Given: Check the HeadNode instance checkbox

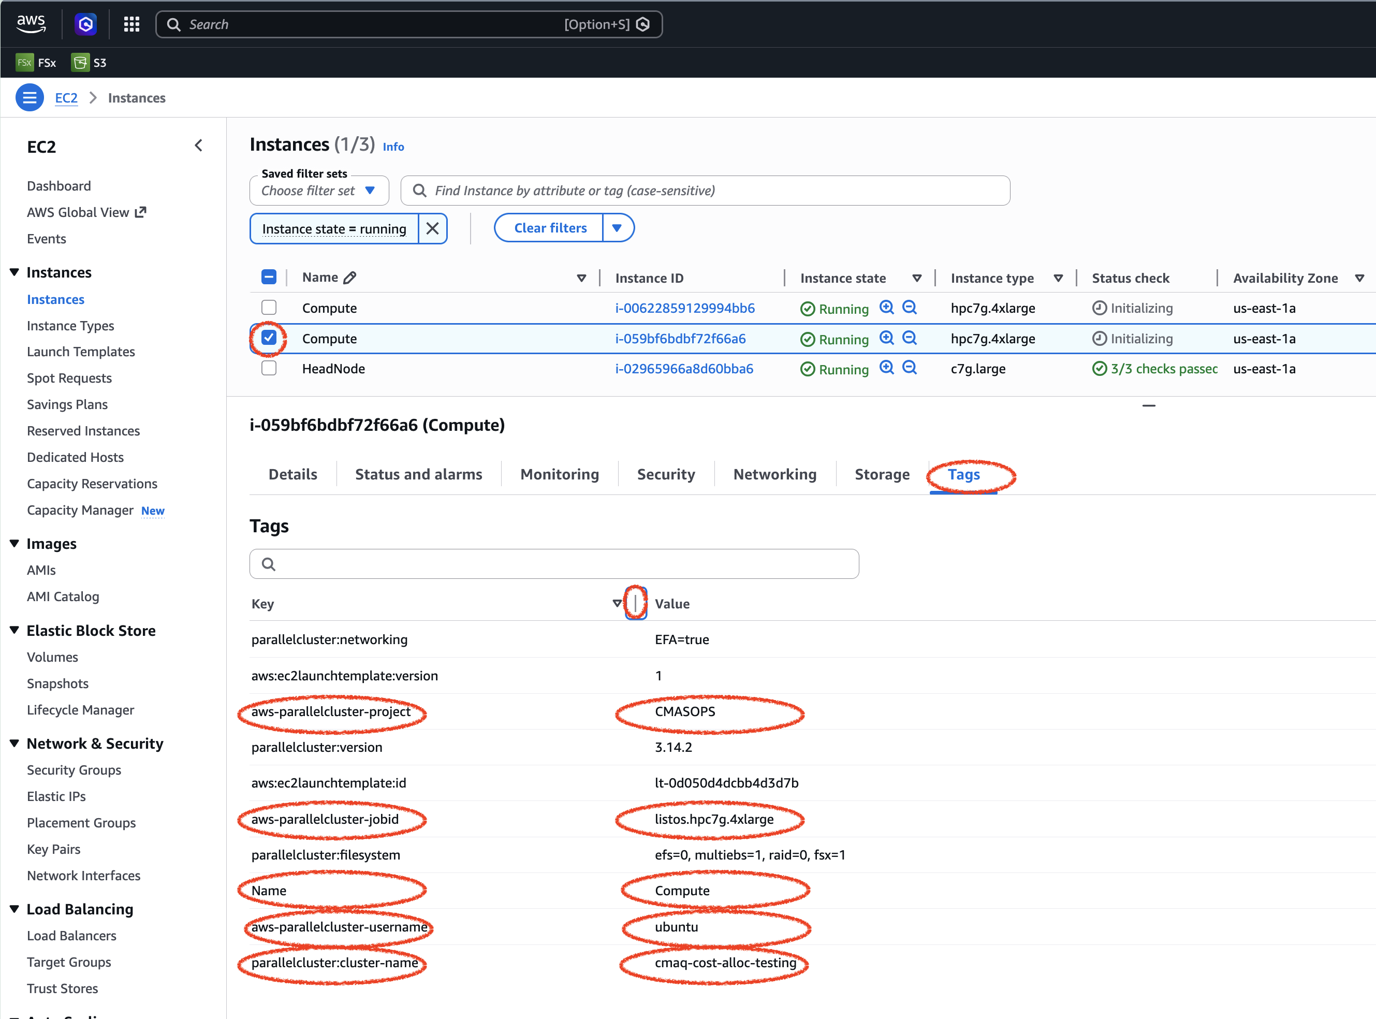Looking at the screenshot, I should tap(269, 368).
